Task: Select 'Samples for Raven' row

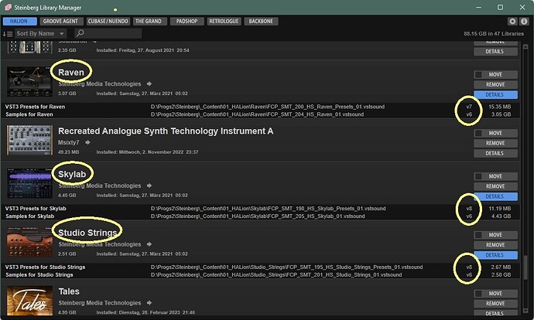Action: tap(261, 114)
